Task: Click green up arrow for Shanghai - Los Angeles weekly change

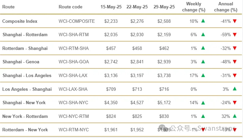Action: 203,75
